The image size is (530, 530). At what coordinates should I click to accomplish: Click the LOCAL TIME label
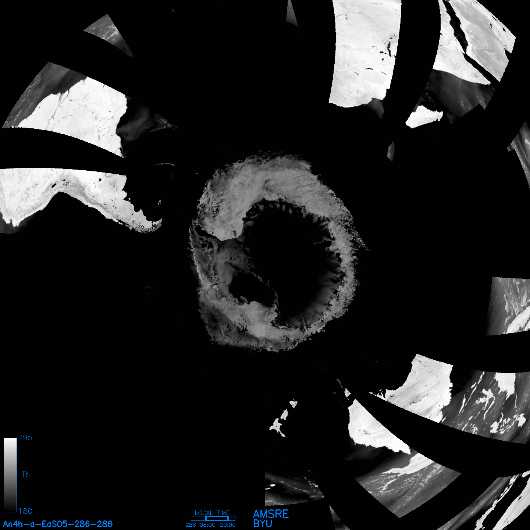coord(212,513)
